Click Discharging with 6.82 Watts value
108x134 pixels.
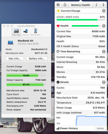tap(40, 106)
